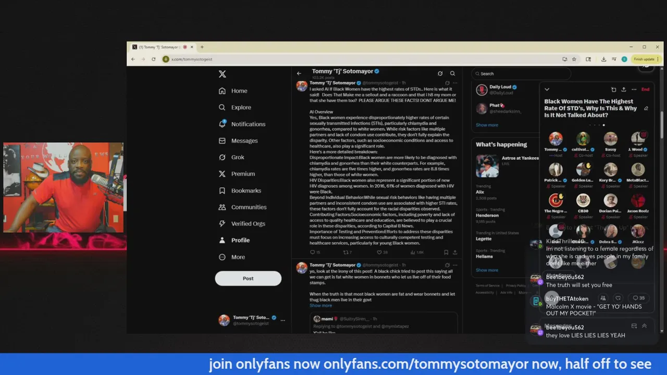Open more options on the first post
The image size is (667, 375).
455,83
